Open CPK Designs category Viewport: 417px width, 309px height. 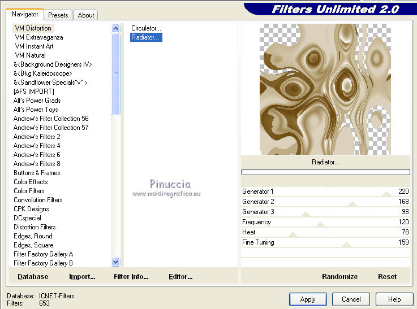pyautogui.click(x=31, y=209)
